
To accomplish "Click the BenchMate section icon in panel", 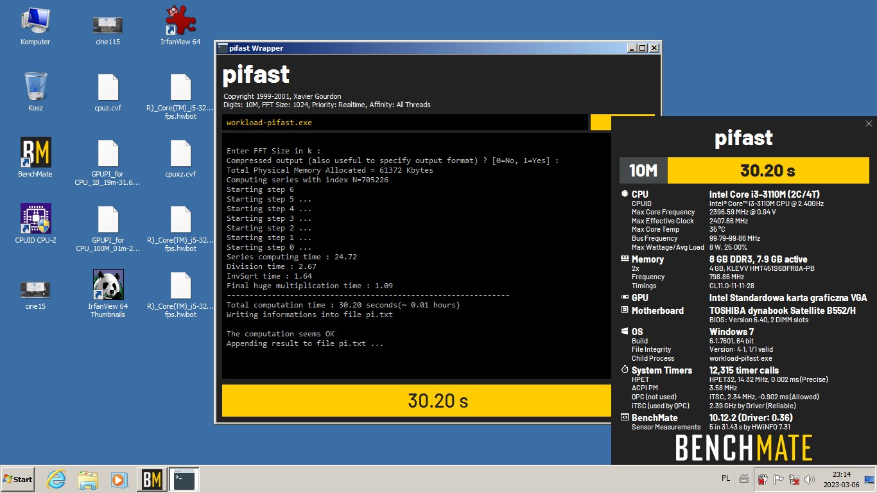I will 625,417.
